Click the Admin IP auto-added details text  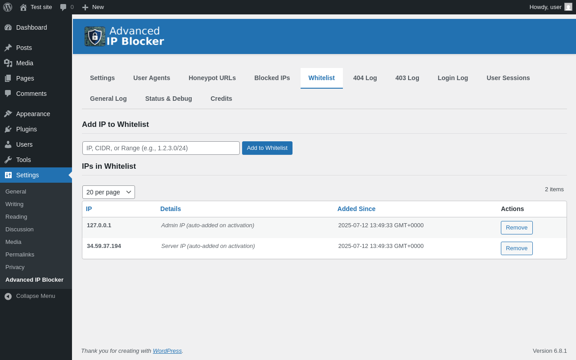pos(208,225)
